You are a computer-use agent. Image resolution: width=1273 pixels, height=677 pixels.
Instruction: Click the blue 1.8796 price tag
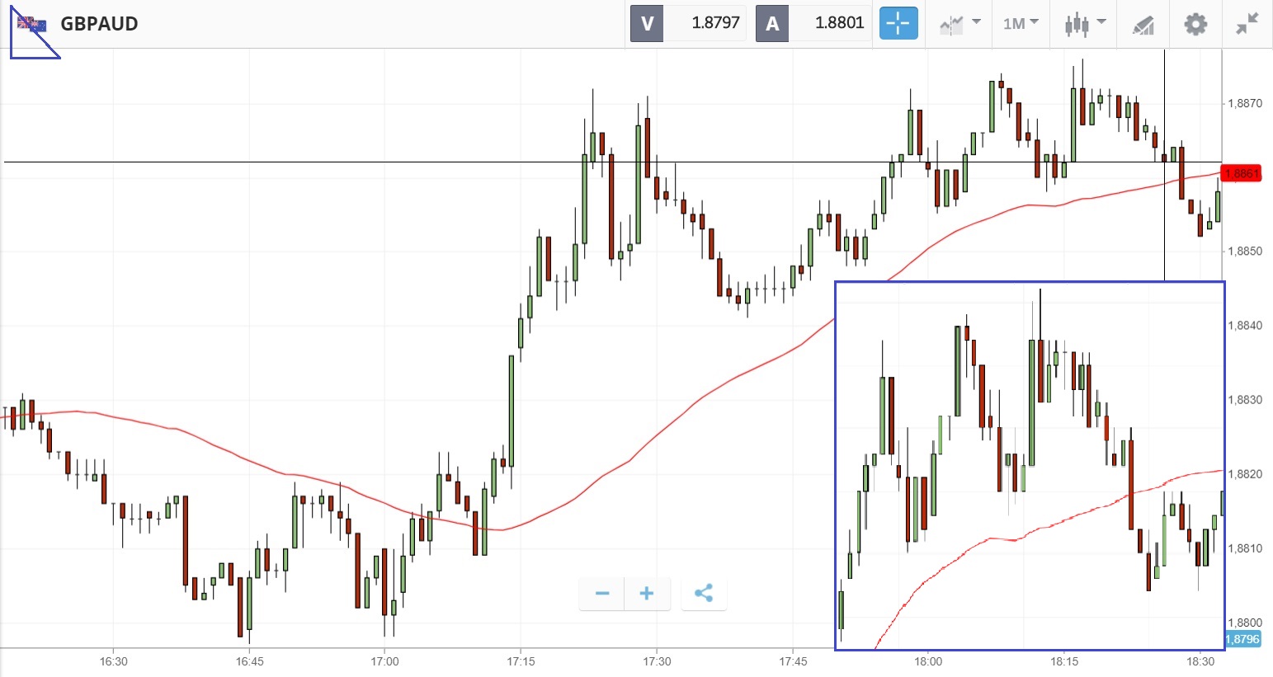1242,639
